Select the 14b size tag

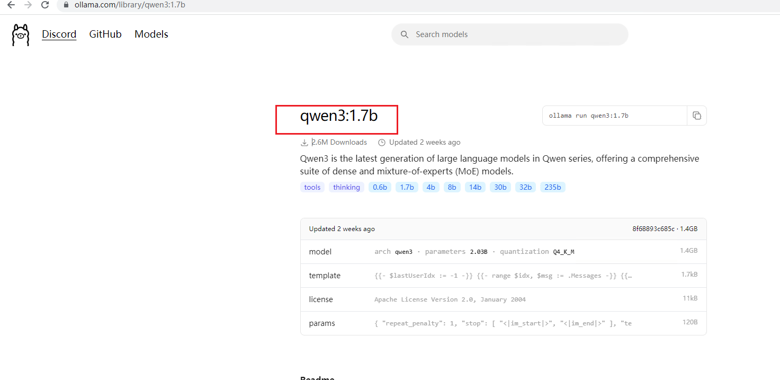[x=476, y=187]
